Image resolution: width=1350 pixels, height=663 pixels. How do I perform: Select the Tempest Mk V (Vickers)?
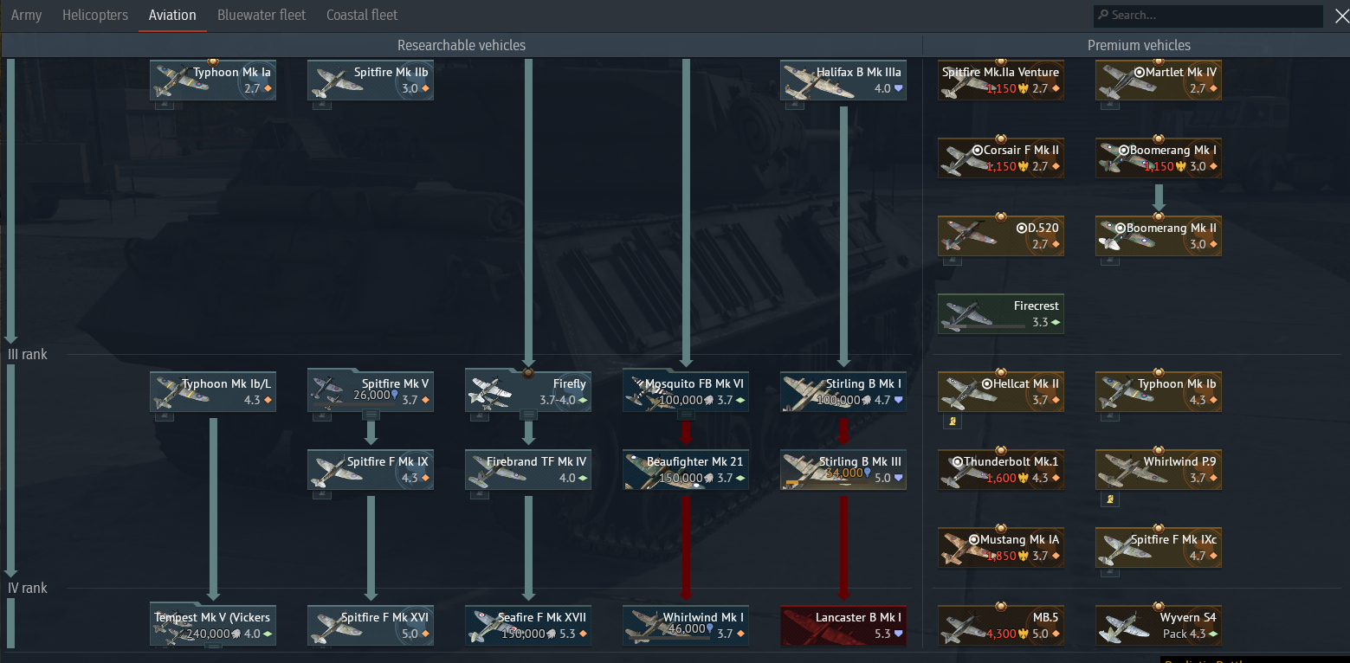[x=213, y=625]
